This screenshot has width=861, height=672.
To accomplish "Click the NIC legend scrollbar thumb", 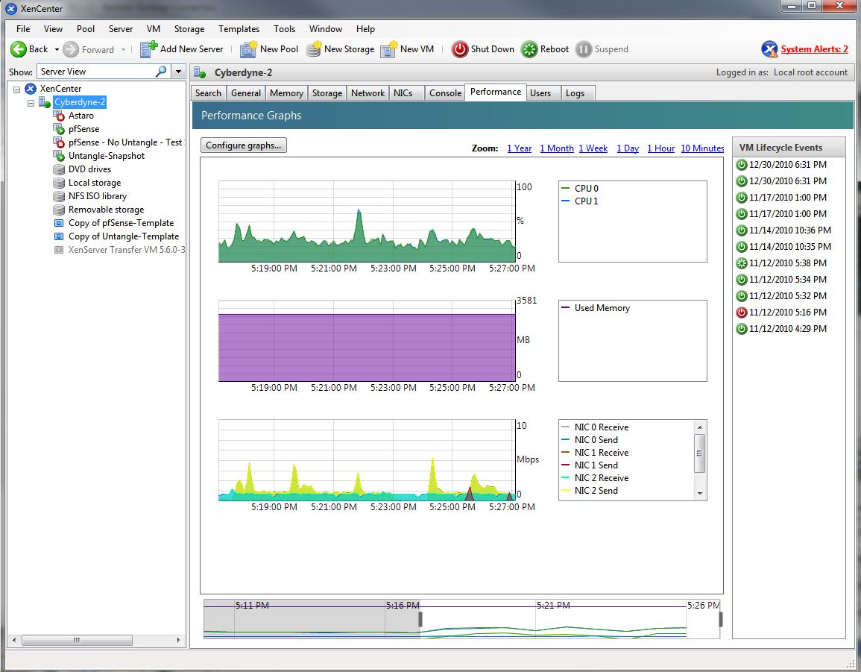I will point(699,453).
